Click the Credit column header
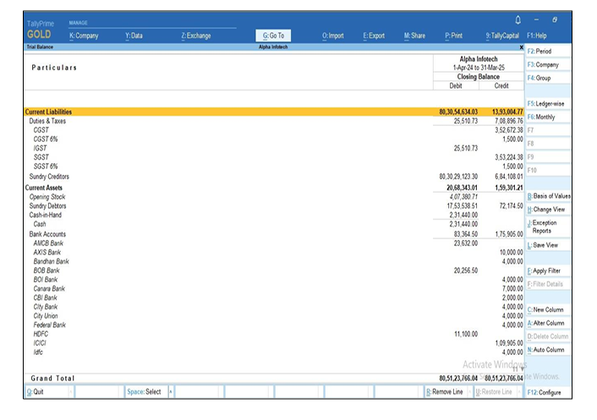This screenshot has height=420, width=597. [x=501, y=86]
